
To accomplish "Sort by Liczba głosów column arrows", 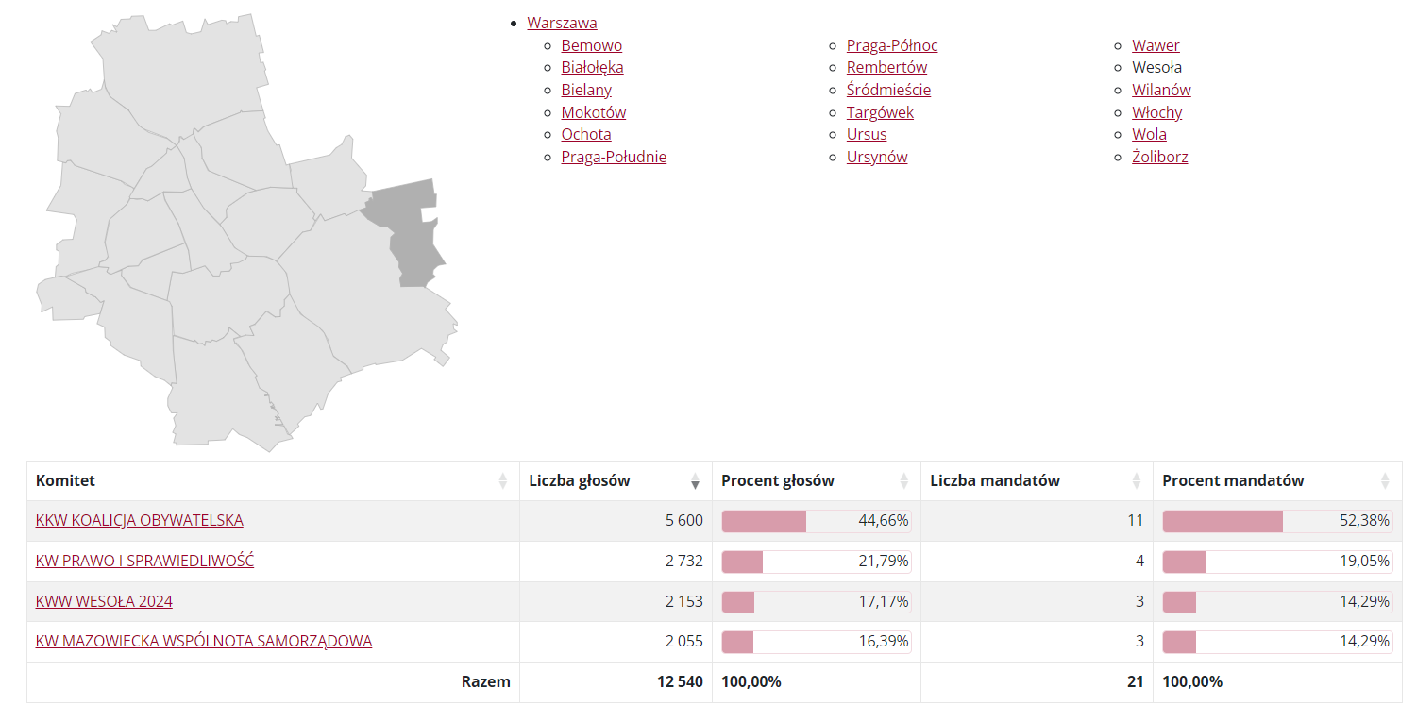I will coord(695,481).
